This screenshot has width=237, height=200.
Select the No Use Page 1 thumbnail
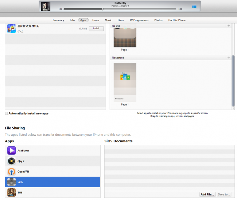click(x=125, y=38)
